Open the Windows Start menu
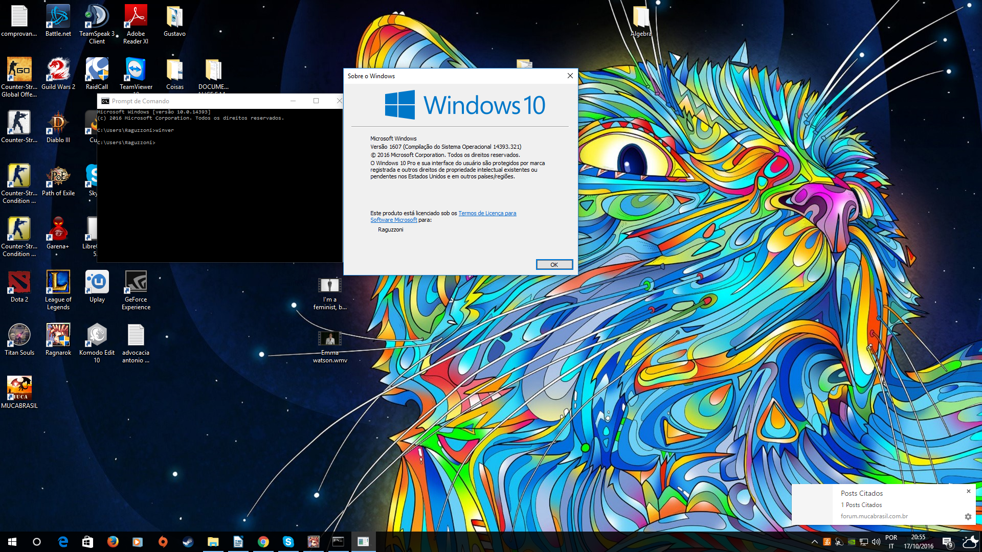This screenshot has height=552, width=982. click(12, 542)
